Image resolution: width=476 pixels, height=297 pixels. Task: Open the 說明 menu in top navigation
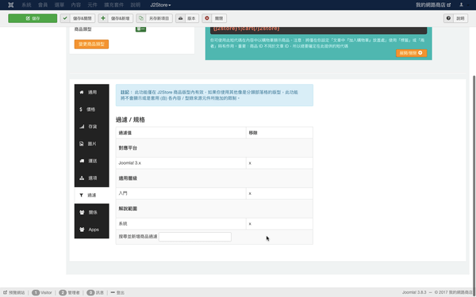click(136, 5)
